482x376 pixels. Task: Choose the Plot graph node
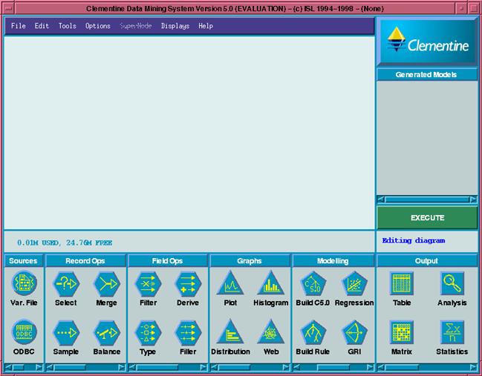click(x=230, y=283)
